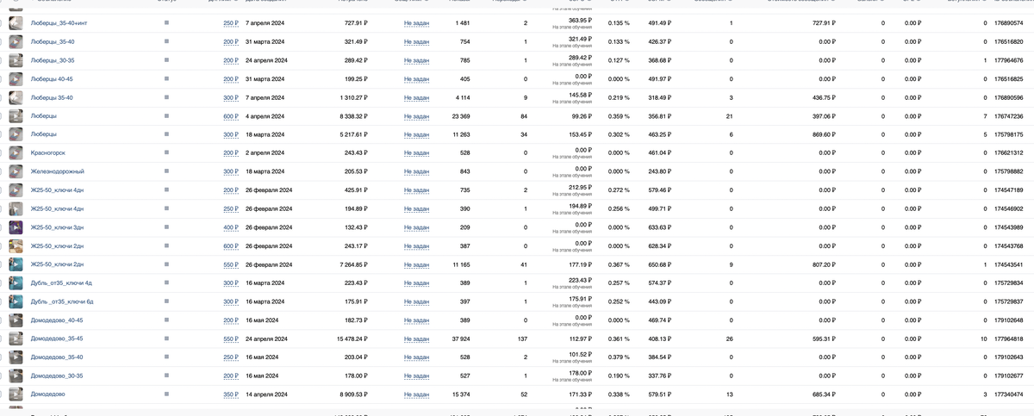The width and height of the screenshot is (1034, 416).
Task: Toggle the status of Дубль _от35_ключи 6д
Action: pos(166,301)
